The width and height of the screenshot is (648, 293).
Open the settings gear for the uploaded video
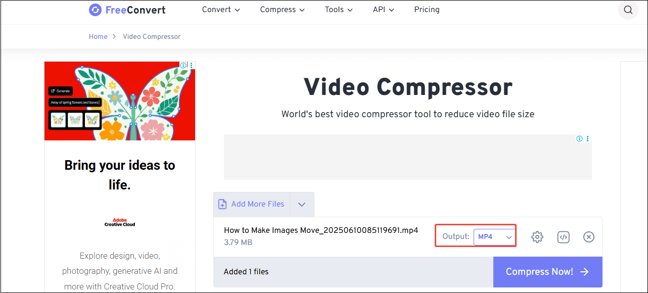click(x=537, y=236)
